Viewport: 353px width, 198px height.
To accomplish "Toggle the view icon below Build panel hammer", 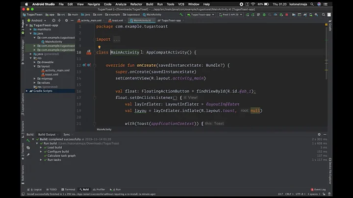I will 28,148.
